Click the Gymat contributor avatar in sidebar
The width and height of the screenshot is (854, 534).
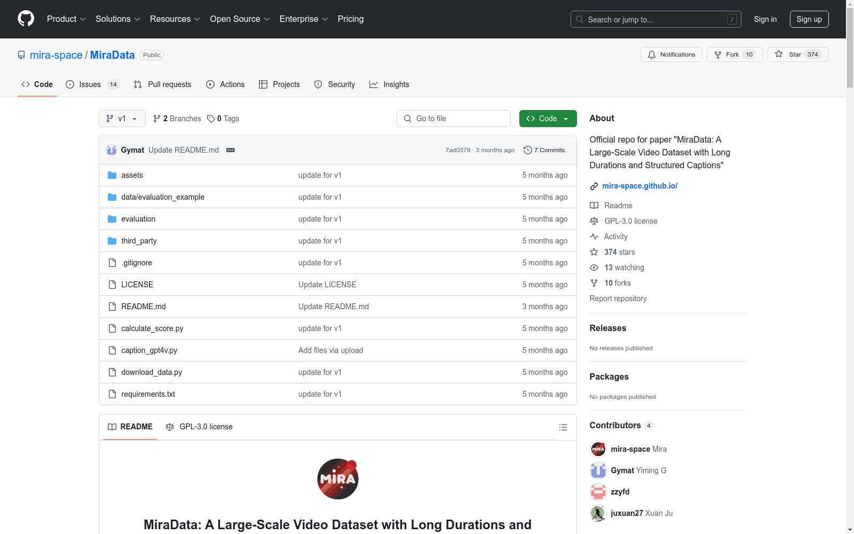(x=598, y=470)
